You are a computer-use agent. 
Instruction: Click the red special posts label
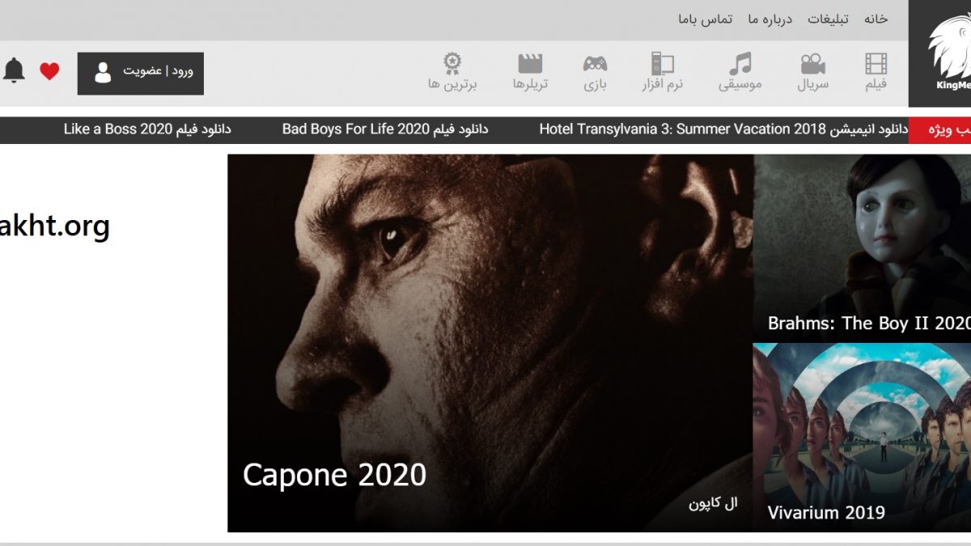pos(939,130)
